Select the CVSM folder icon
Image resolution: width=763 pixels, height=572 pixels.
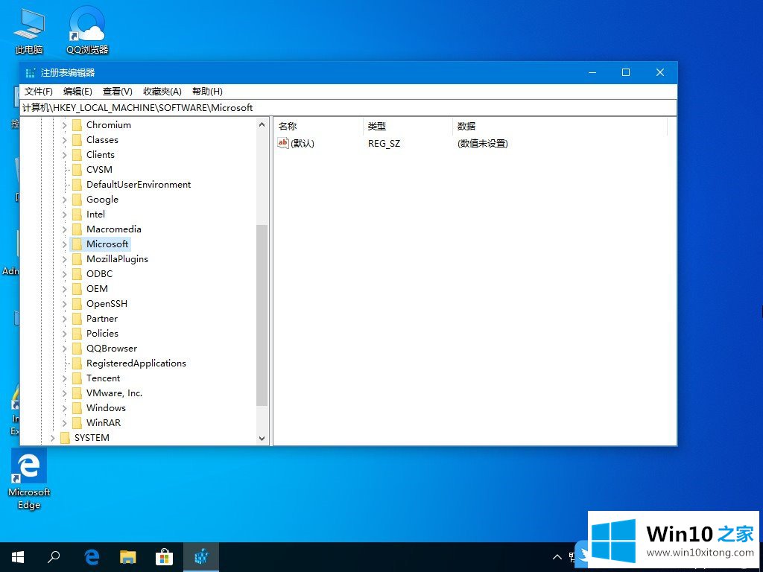point(77,170)
